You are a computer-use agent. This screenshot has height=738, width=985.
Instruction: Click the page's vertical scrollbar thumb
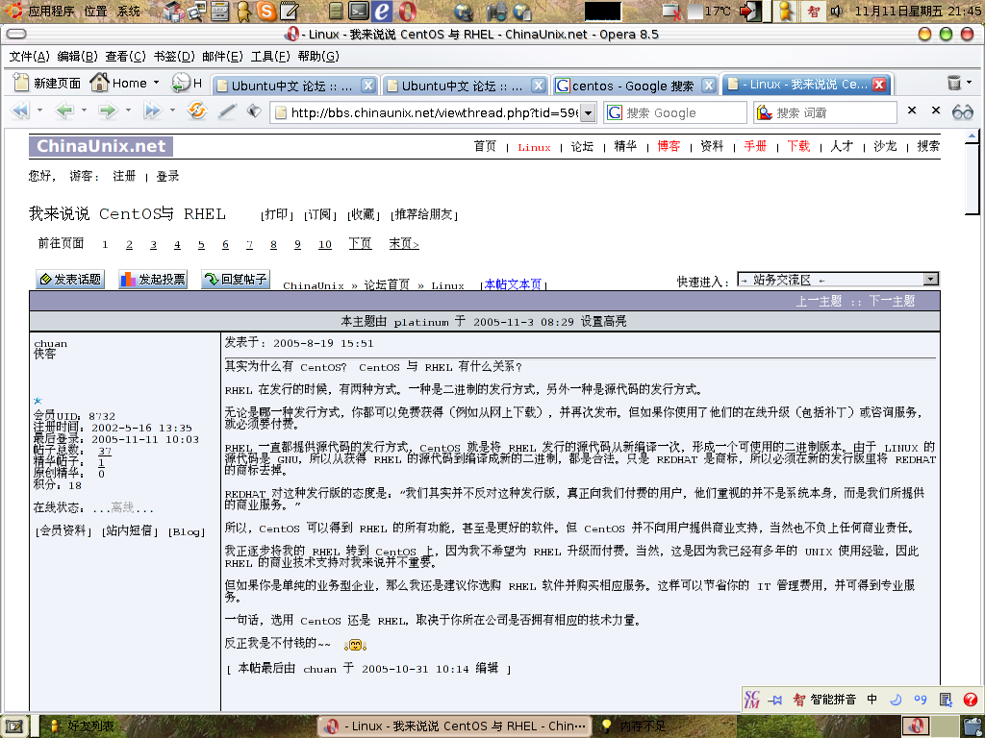click(972, 178)
